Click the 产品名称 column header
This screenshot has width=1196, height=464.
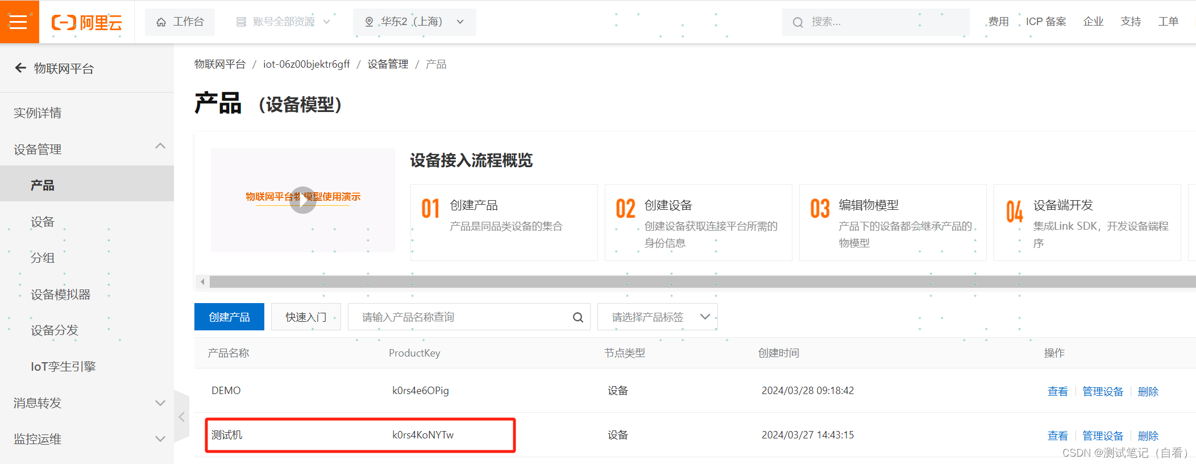(x=229, y=353)
